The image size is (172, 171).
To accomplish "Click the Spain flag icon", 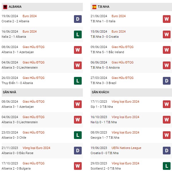I will [94, 7].
